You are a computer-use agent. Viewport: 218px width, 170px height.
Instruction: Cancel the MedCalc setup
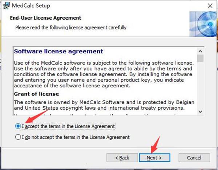click(194, 158)
